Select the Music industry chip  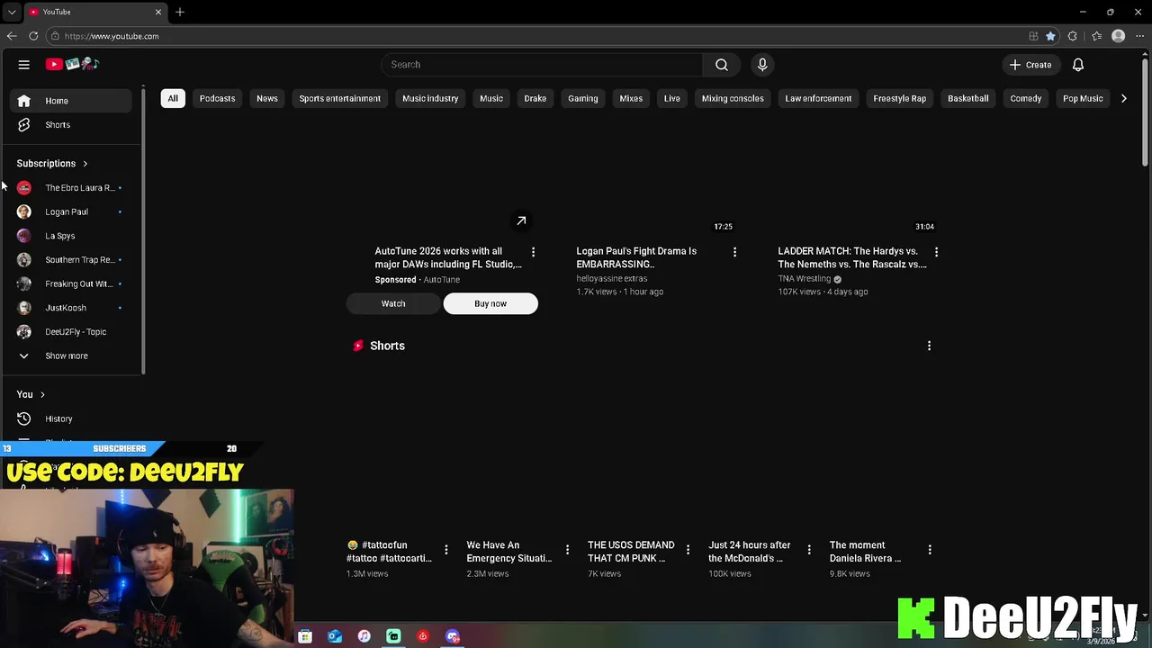pos(430,98)
